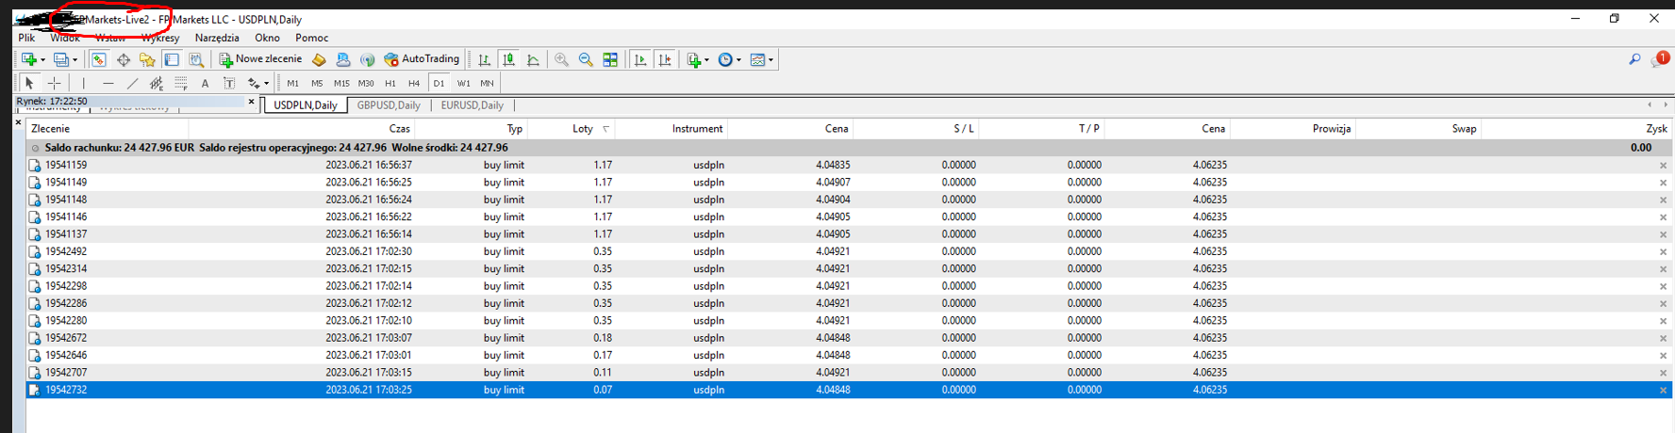Image resolution: width=1675 pixels, height=433 pixels.
Task: Open the Plik menu
Action: point(26,38)
